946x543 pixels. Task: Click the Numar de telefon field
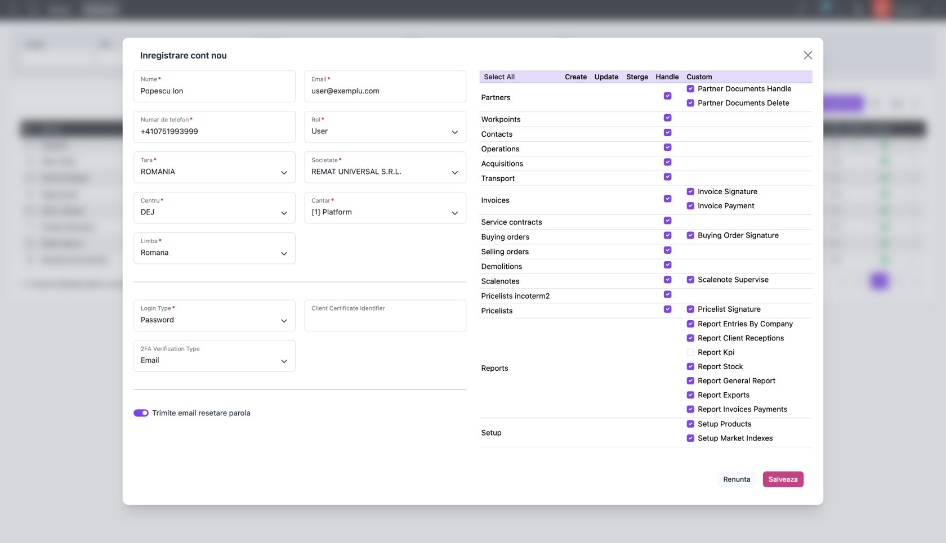coord(215,127)
